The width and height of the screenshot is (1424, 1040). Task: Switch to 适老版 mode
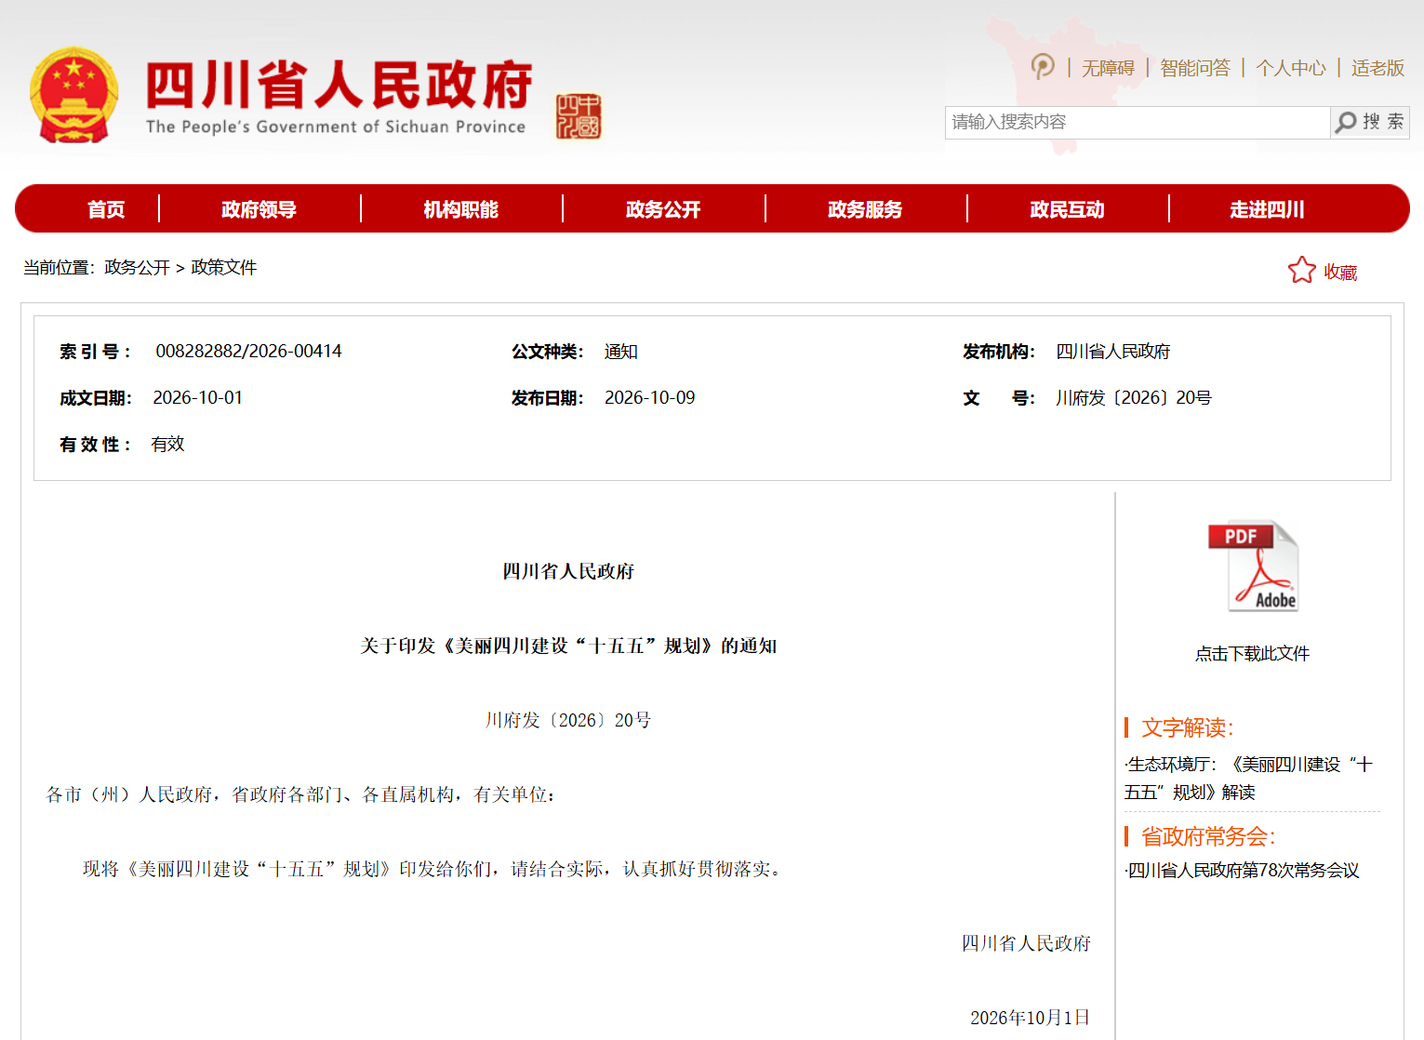pyautogui.click(x=1377, y=68)
